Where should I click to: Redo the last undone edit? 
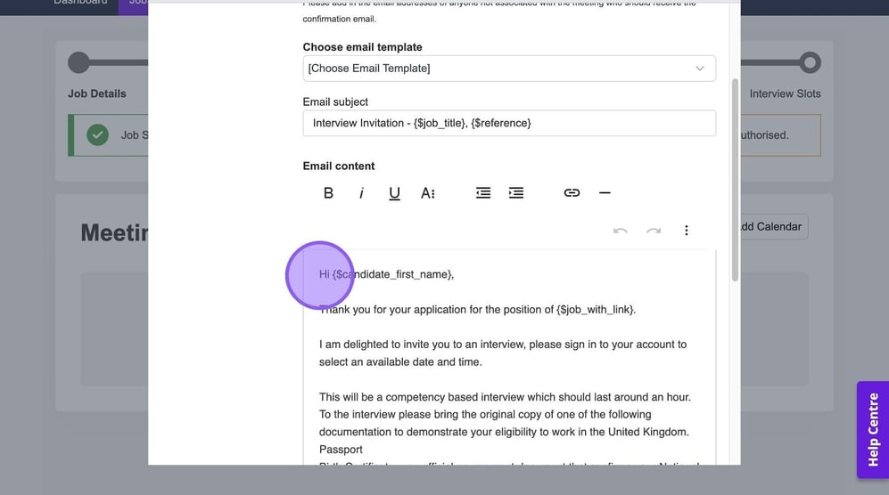[654, 231]
